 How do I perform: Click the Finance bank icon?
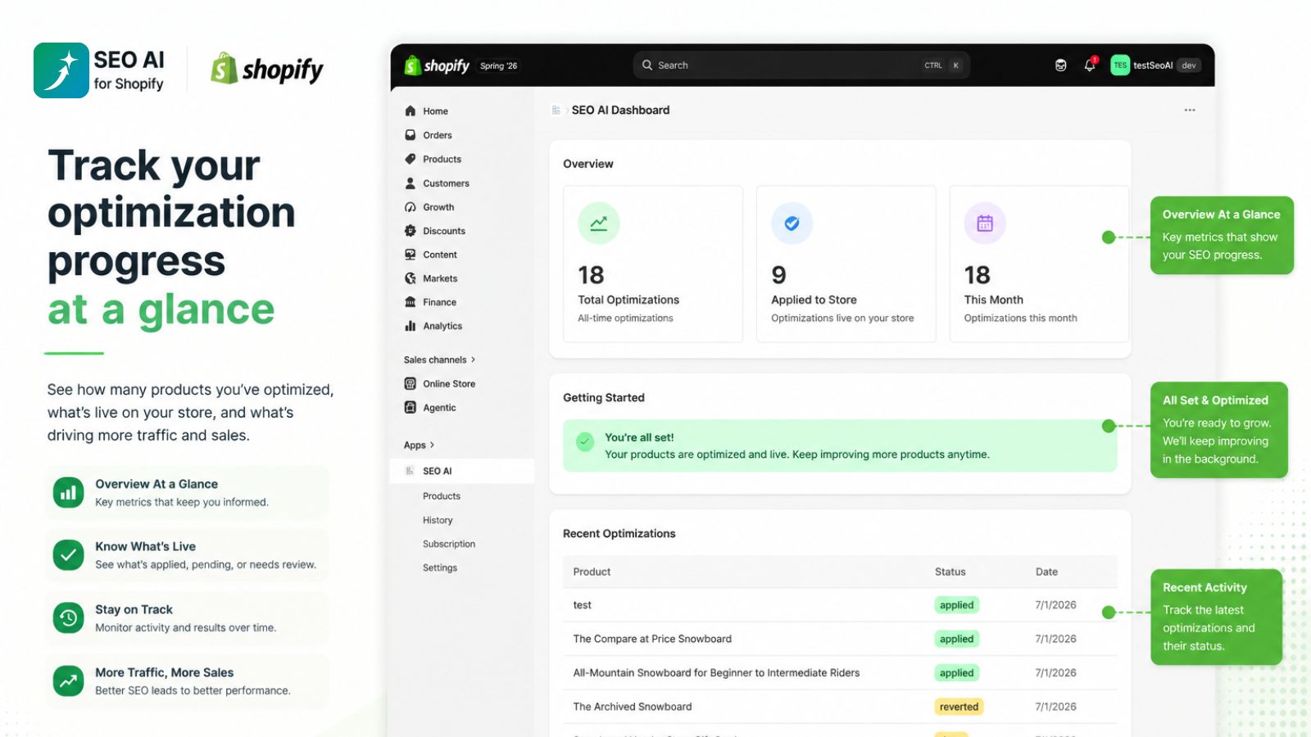(x=411, y=302)
